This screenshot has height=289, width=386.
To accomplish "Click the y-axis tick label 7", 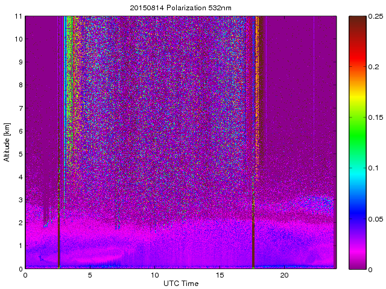I will [x=20, y=108].
